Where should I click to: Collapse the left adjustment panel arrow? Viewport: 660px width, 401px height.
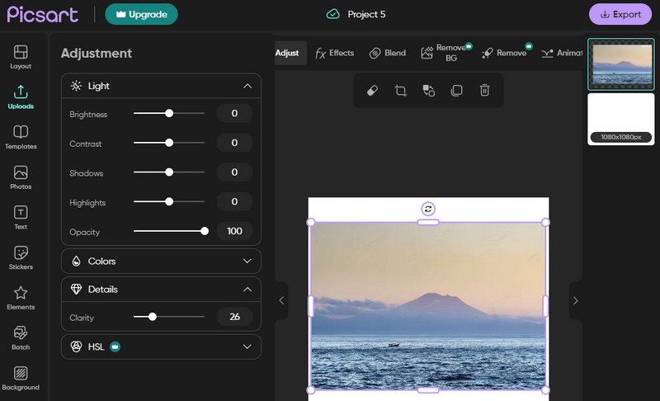point(281,301)
